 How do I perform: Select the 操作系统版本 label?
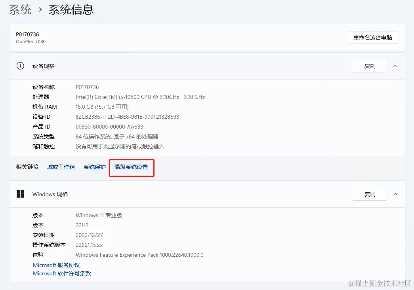[x=49, y=245]
